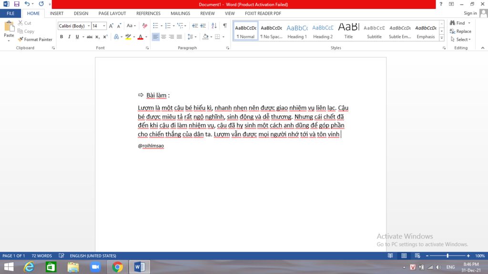The width and height of the screenshot is (488, 274).
Task: Collapse the ribbon
Action: [x=483, y=48]
